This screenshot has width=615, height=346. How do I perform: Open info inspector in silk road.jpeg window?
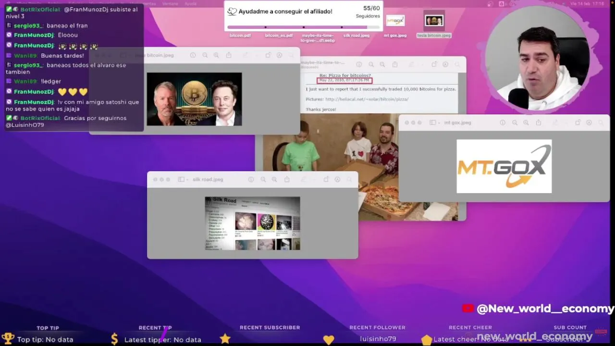pyautogui.click(x=251, y=179)
